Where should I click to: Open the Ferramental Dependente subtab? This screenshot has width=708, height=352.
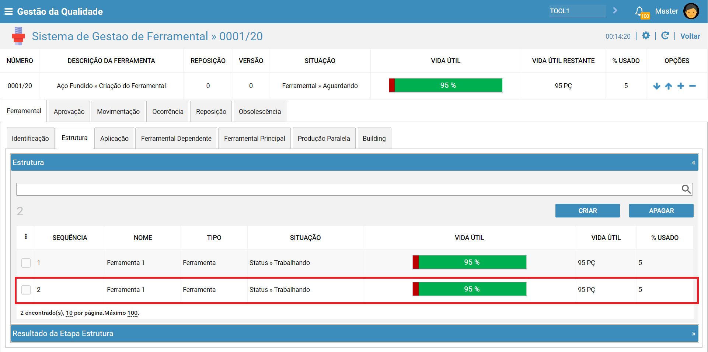coord(176,138)
